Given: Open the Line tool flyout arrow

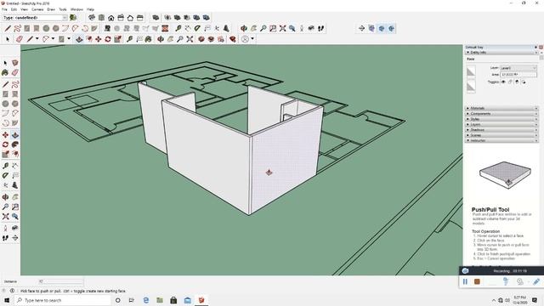Looking at the screenshot, I should (x=37, y=39).
